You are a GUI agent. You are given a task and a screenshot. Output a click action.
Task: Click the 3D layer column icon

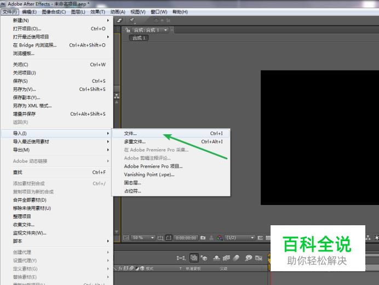pos(142,269)
